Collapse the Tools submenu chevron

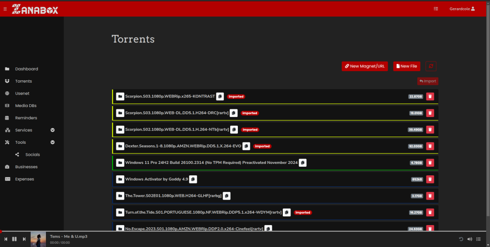tap(53, 142)
